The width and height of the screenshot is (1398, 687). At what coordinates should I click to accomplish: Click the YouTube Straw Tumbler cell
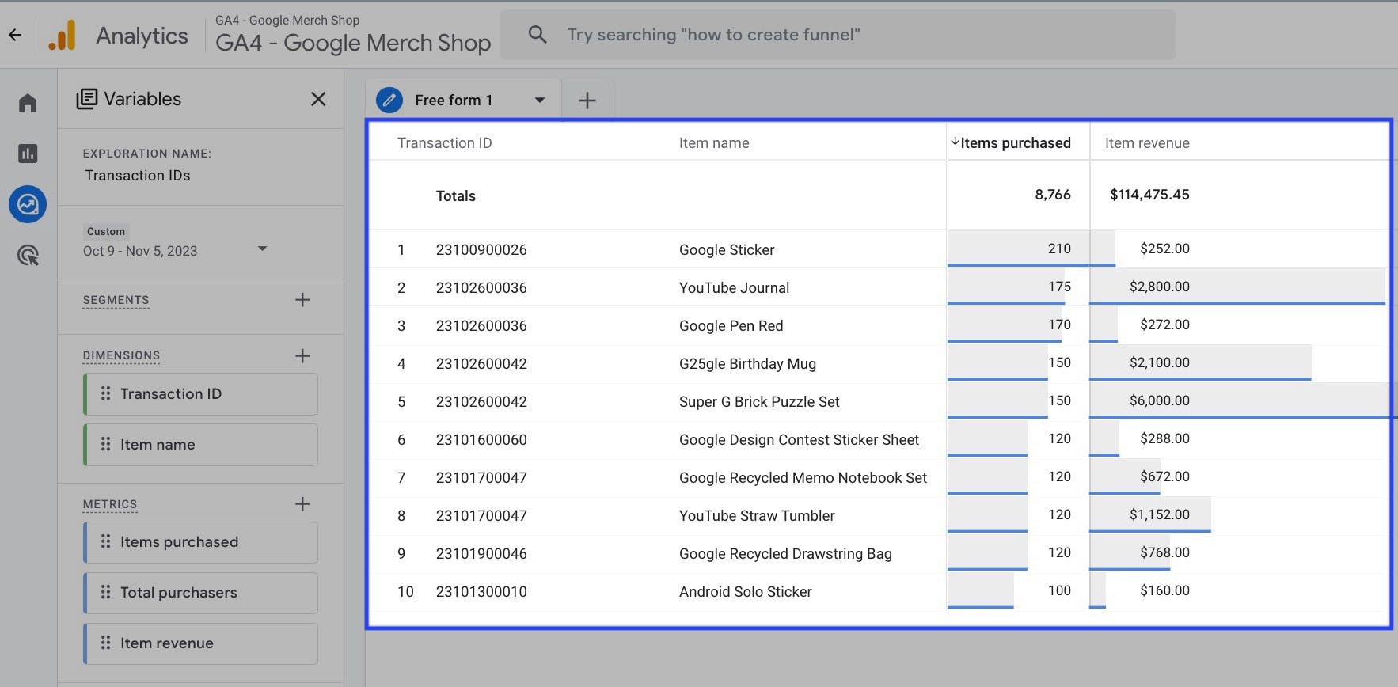[x=757, y=516]
